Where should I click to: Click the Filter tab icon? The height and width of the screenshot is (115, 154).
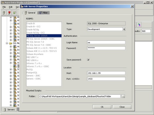pyautogui.click(x=41, y=13)
